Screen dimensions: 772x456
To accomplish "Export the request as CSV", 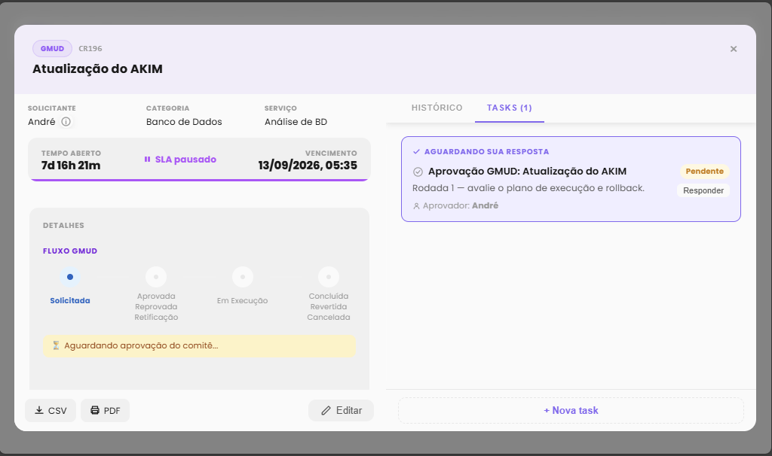I will click(51, 410).
